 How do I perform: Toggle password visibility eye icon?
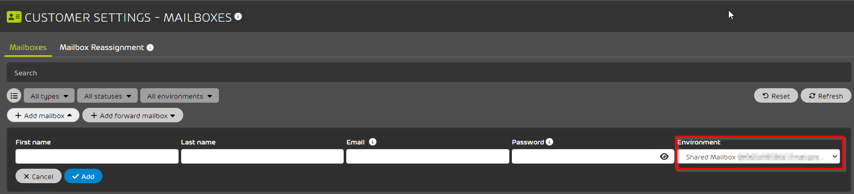(665, 156)
